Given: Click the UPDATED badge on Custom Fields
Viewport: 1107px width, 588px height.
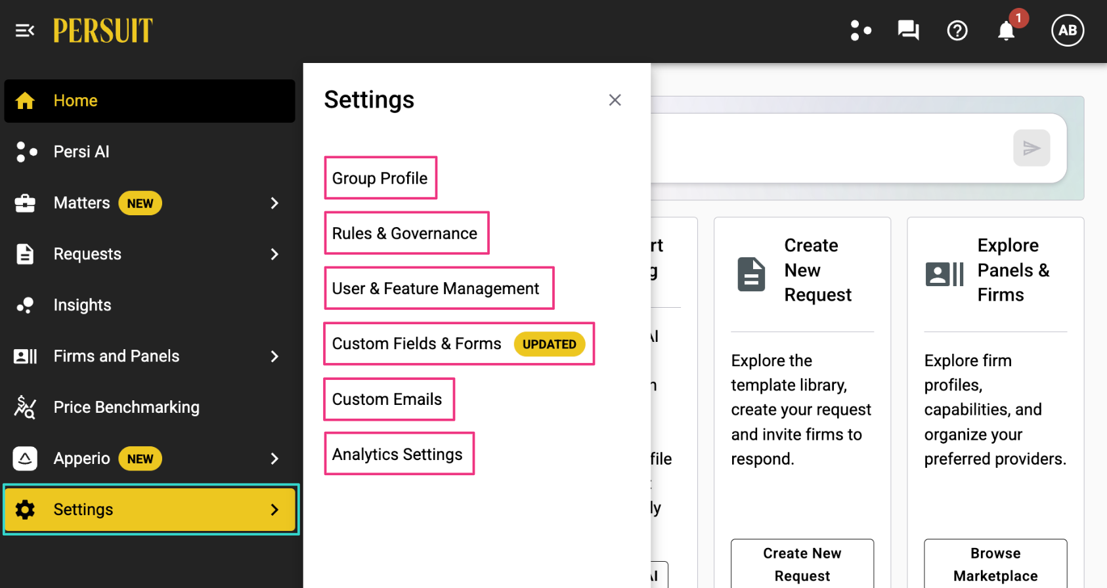Looking at the screenshot, I should (550, 344).
